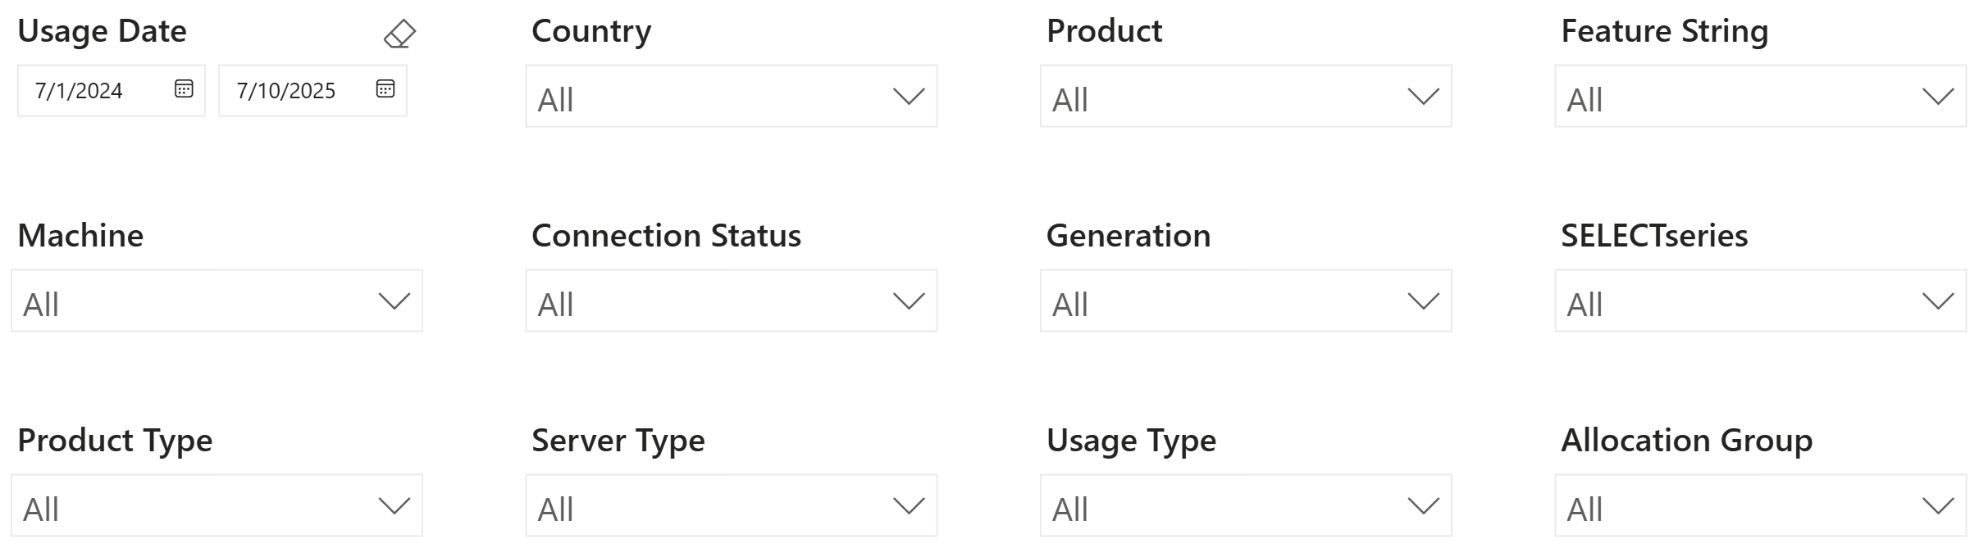Click the chevron in Usage Type slicer
Viewport: 1979px width, 552px height.
(x=1423, y=506)
